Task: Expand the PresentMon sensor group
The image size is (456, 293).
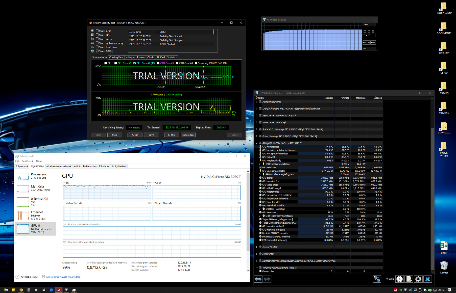Action: click(257, 254)
